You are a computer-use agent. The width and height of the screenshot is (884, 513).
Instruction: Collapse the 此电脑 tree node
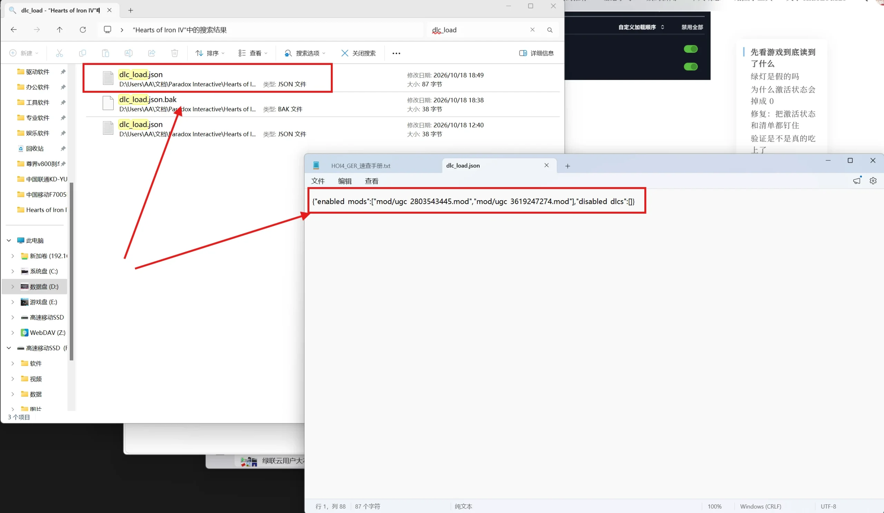[9, 241]
